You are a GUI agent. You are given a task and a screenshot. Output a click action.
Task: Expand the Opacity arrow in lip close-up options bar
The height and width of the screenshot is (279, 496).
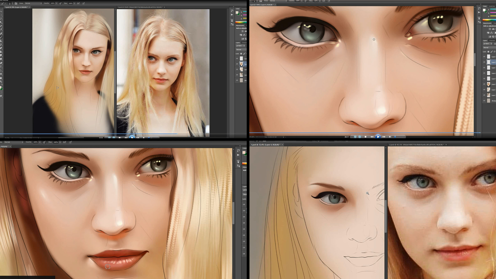(x=40, y=142)
